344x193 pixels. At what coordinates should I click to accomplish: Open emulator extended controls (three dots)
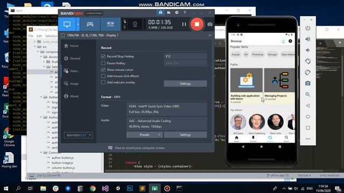coord(308,139)
